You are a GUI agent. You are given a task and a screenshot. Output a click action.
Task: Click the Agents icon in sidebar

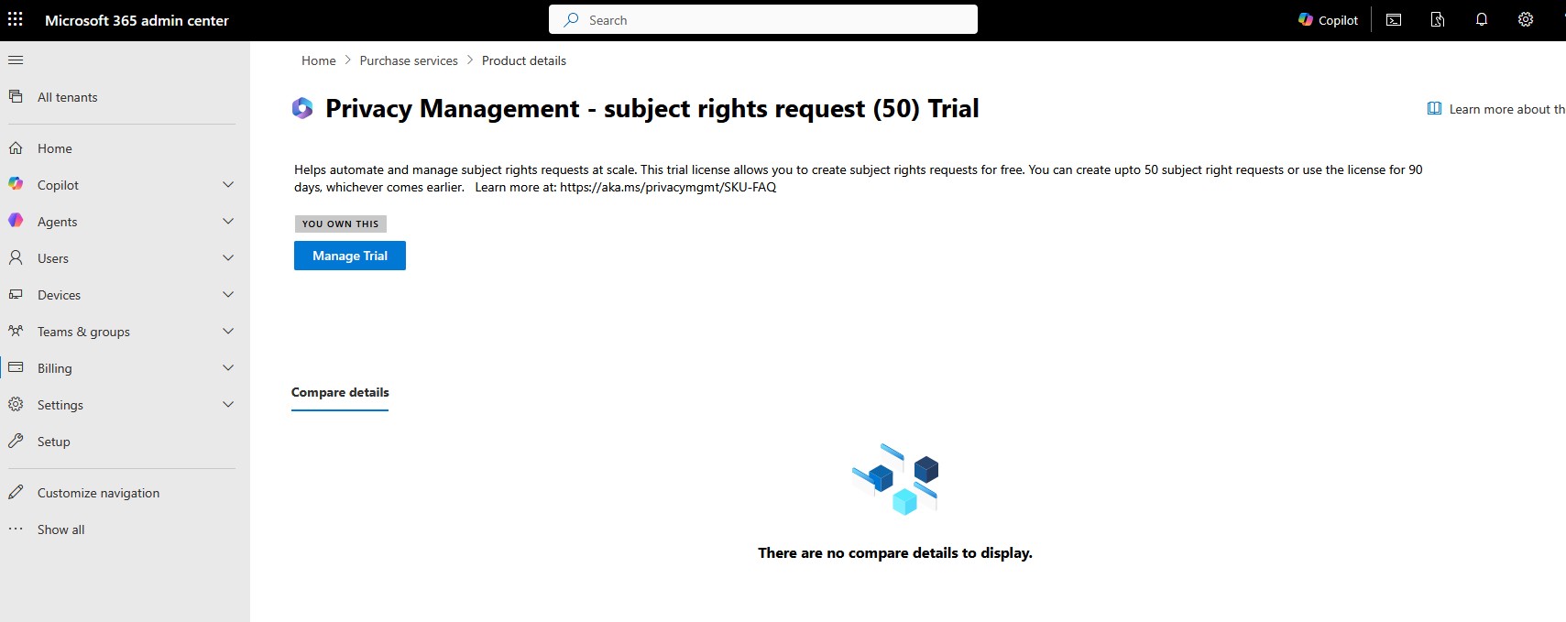16,221
